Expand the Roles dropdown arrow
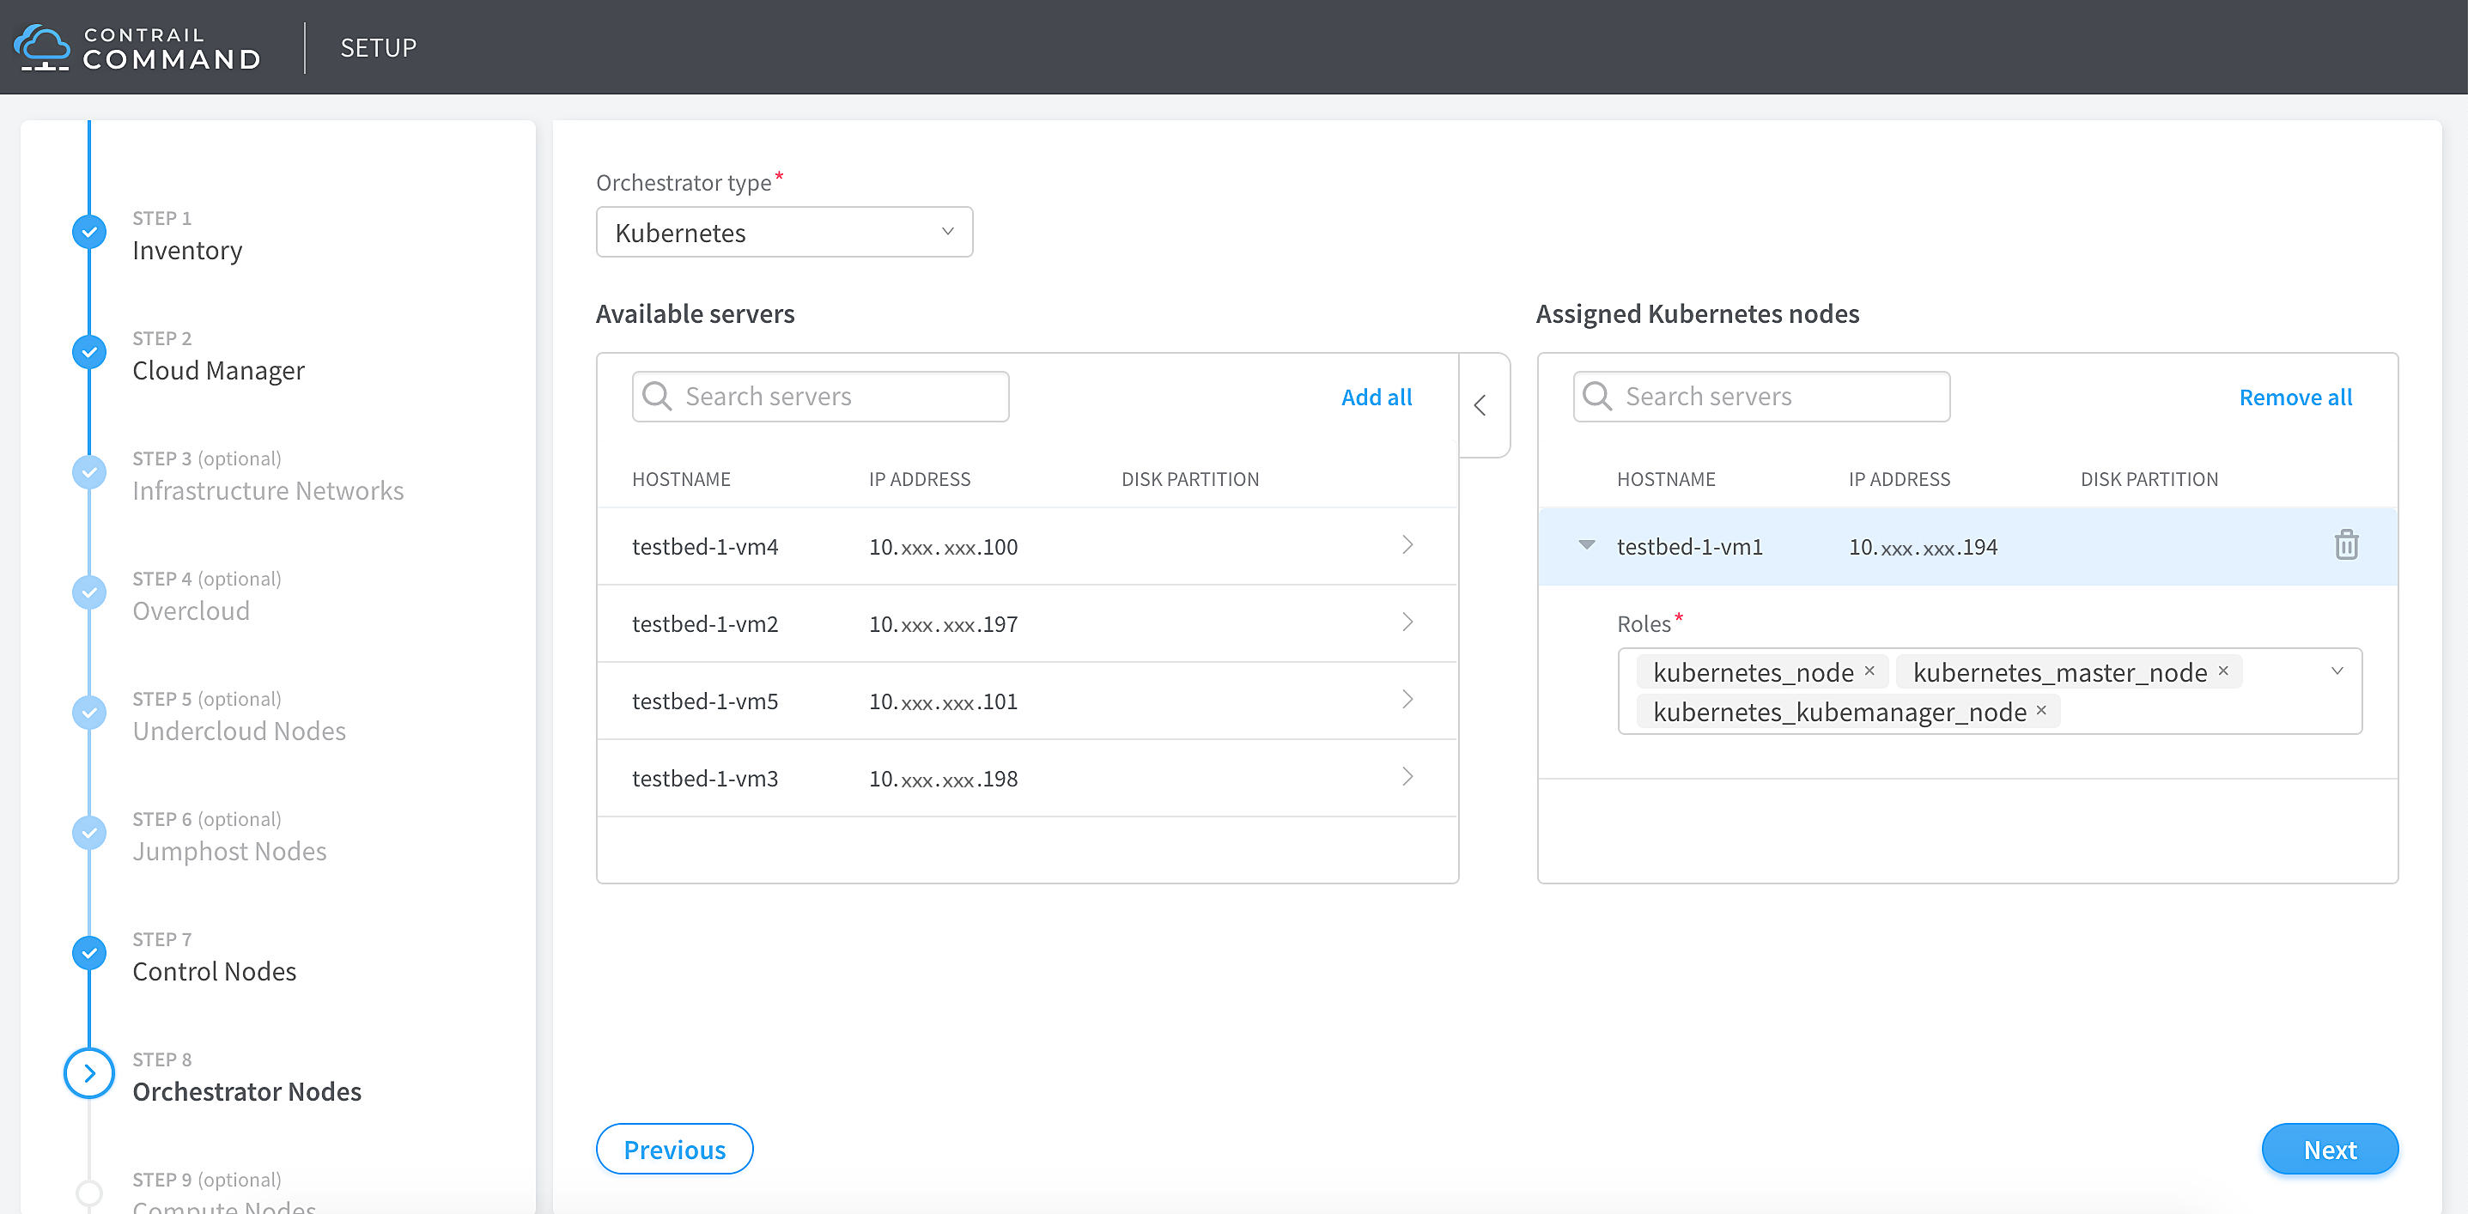 [2337, 671]
